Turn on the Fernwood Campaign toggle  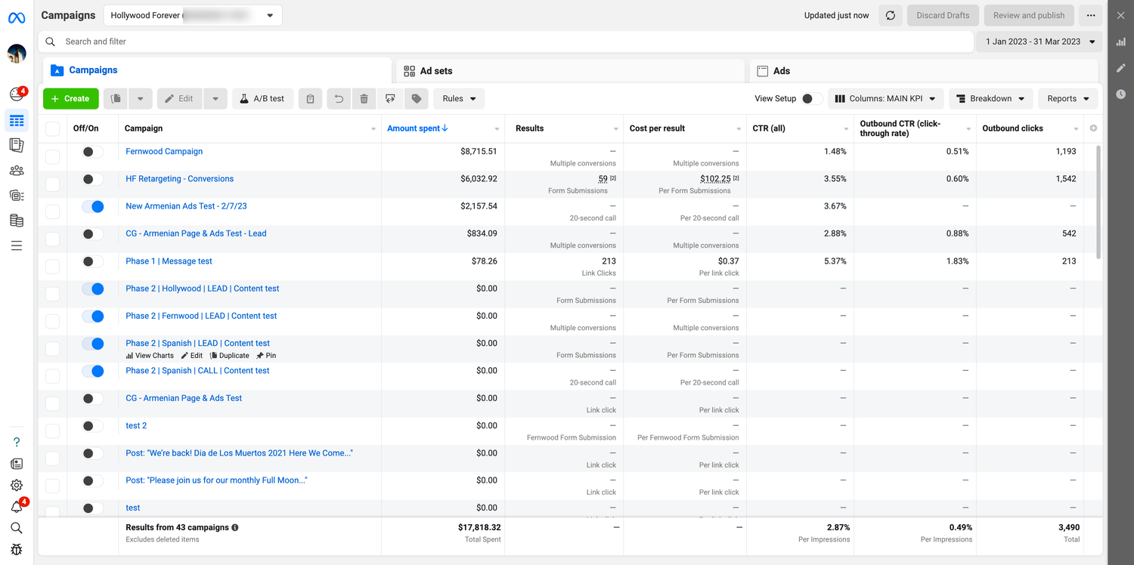[93, 152]
